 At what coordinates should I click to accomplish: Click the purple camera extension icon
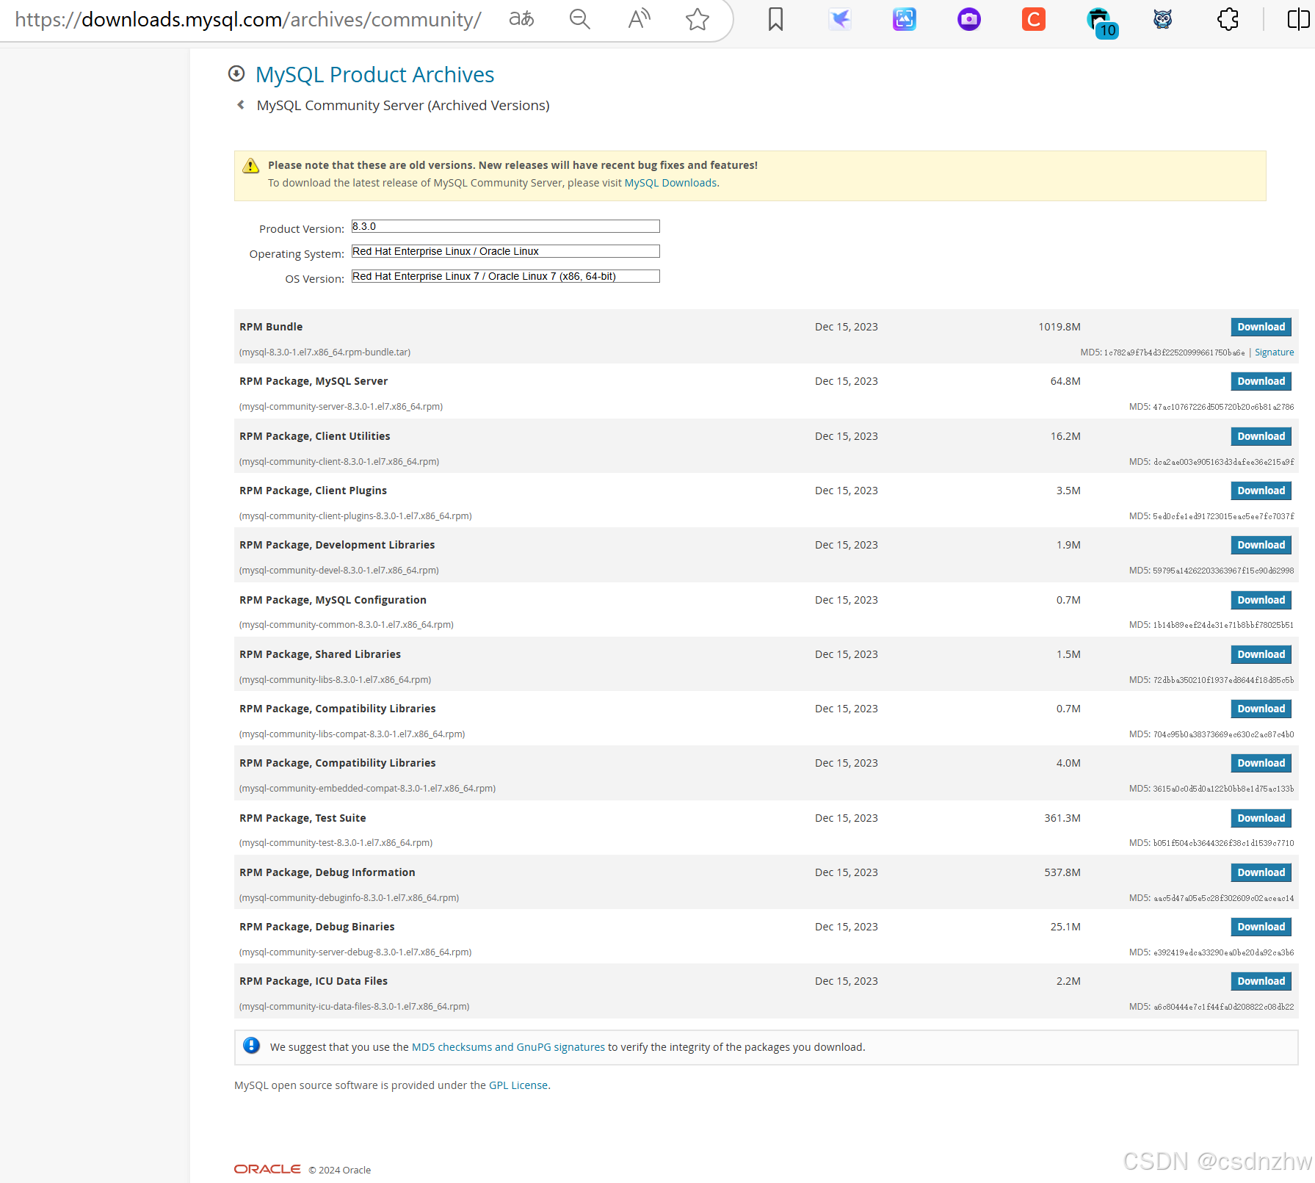[x=969, y=19]
